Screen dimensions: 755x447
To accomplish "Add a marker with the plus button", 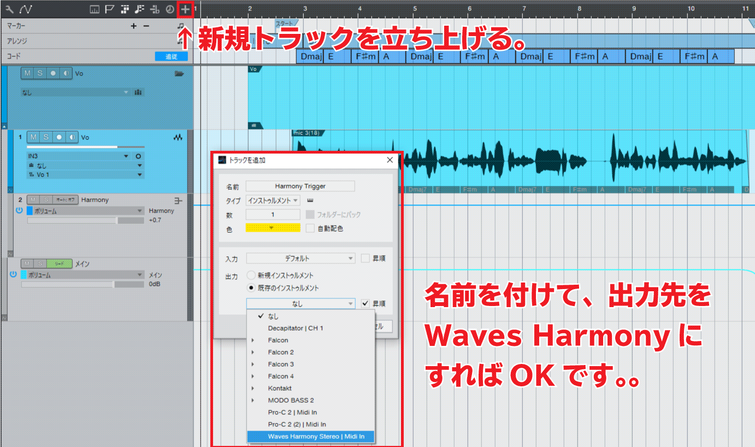I will click(x=134, y=26).
